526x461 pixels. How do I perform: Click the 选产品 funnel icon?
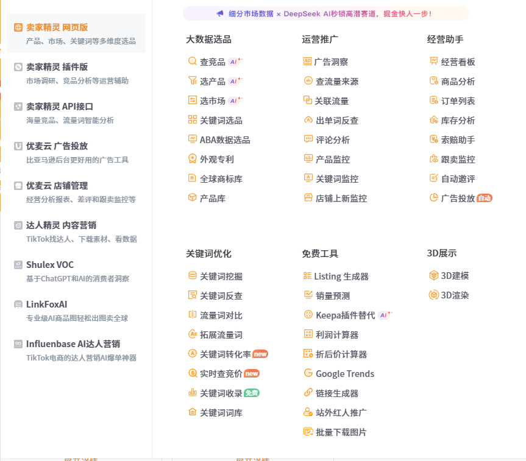pyautogui.click(x=193, y=81)
